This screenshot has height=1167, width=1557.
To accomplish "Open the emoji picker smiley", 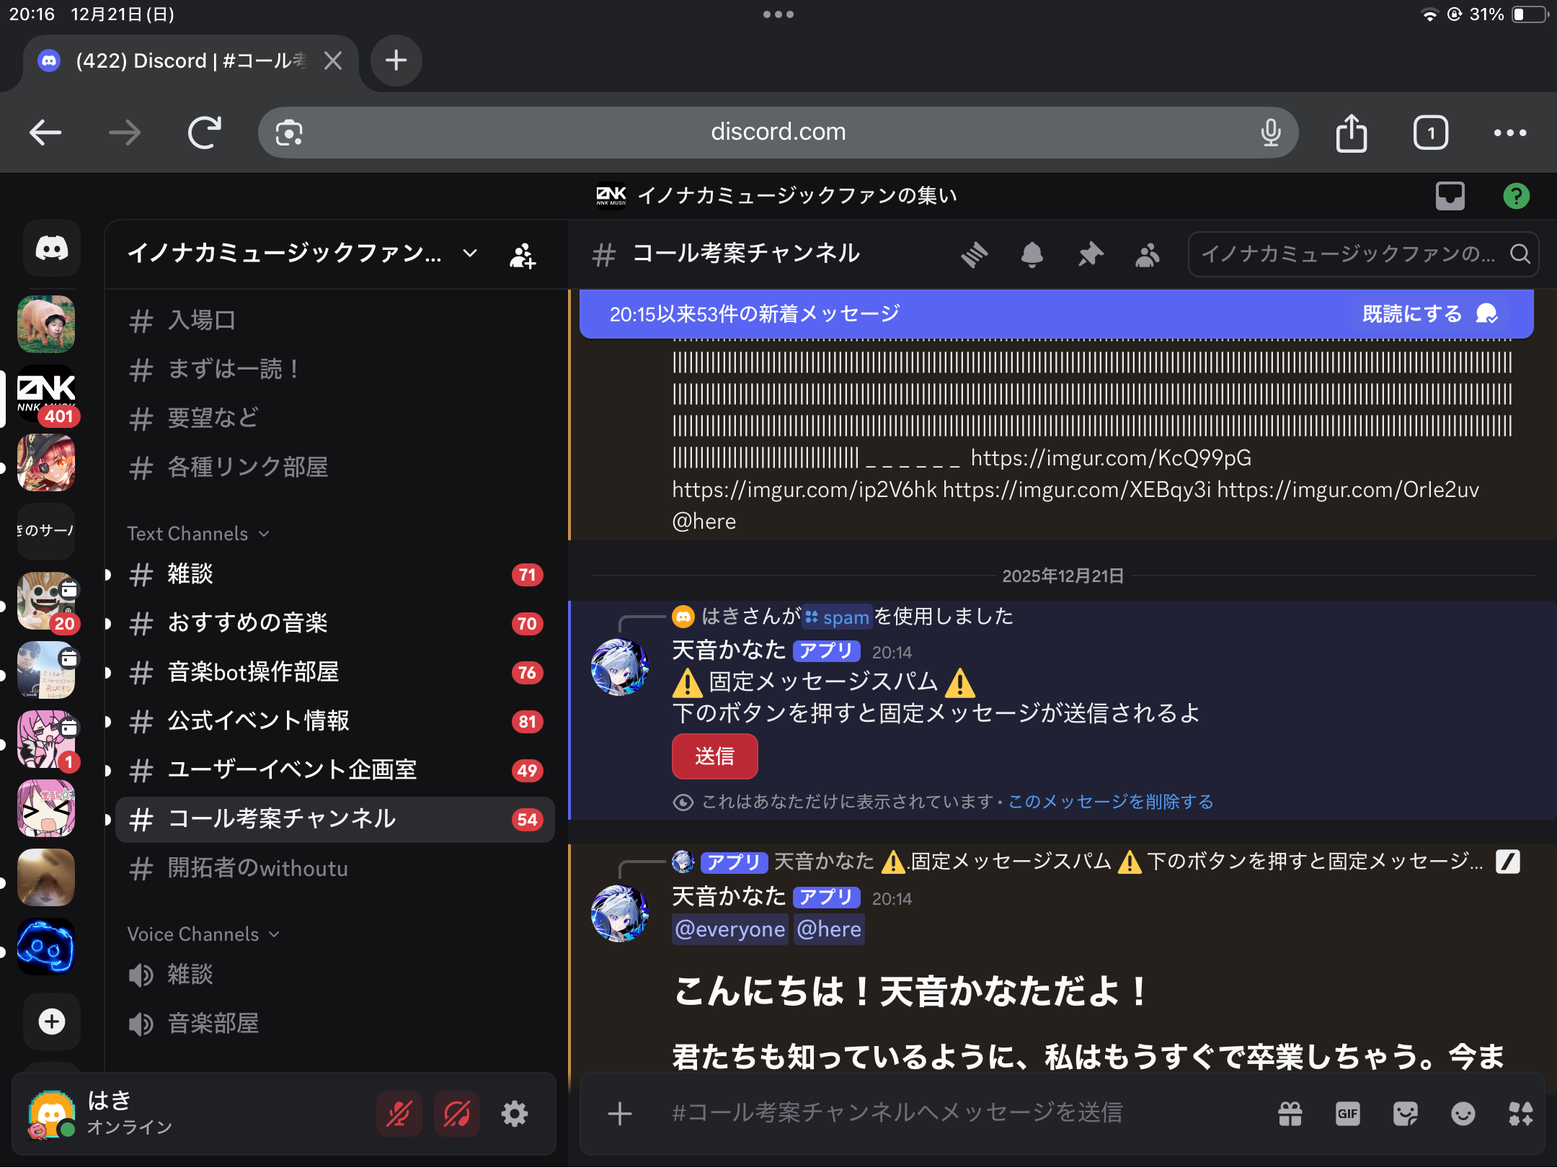I will [1463, 1114].
